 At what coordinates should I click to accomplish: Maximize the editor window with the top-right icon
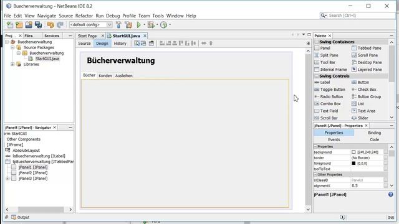pyautogui.click(x=309, y=35)
